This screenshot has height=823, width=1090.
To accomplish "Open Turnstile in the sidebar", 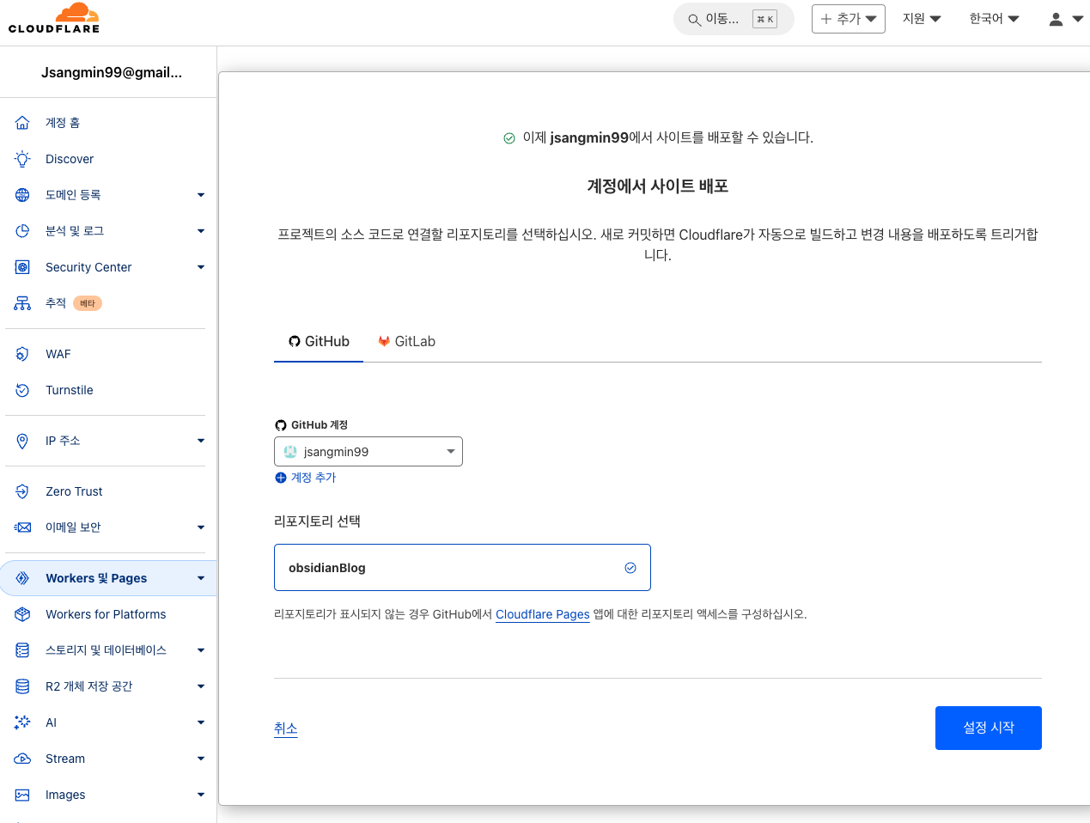I will coord(70,390).
